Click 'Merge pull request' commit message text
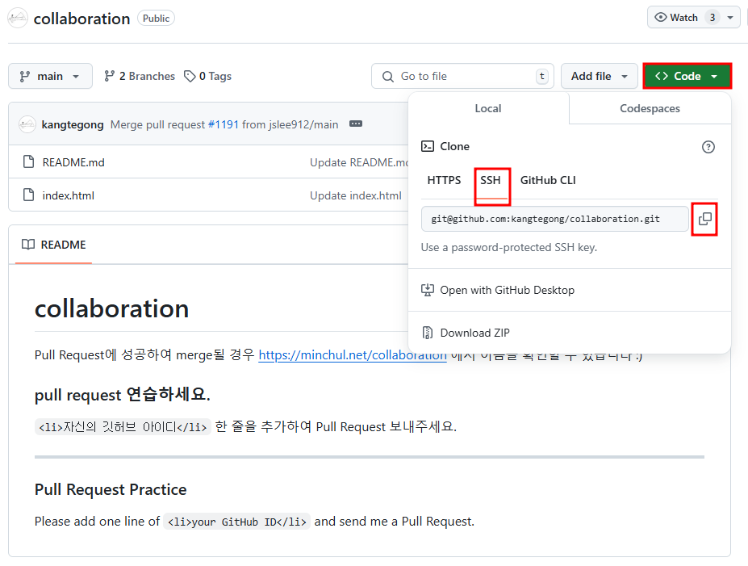 157,124
